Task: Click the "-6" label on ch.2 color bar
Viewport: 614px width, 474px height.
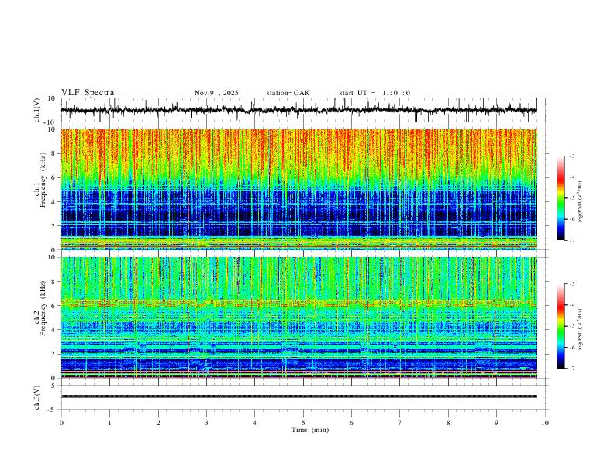Action: (572, 347)
